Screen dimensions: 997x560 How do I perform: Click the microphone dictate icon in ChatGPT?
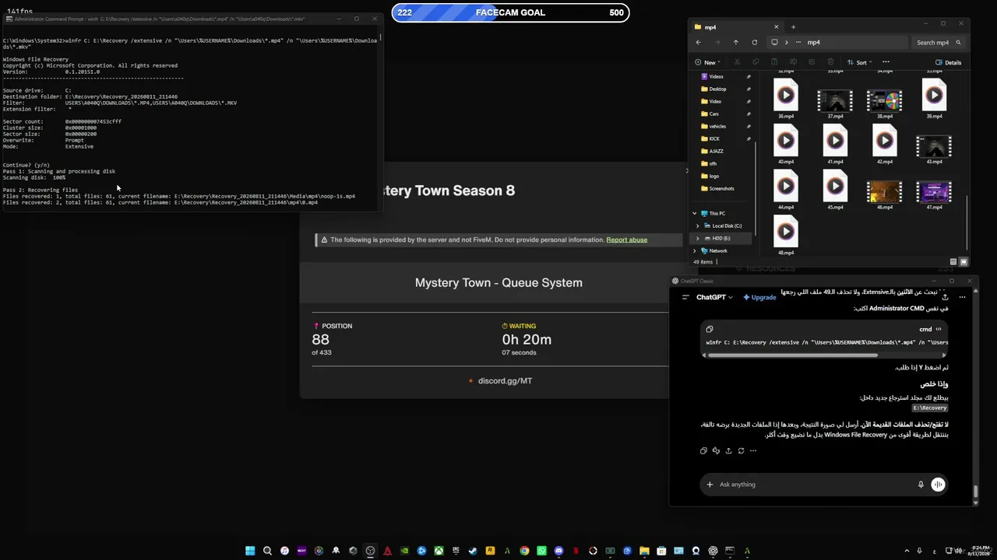point(921,485)
